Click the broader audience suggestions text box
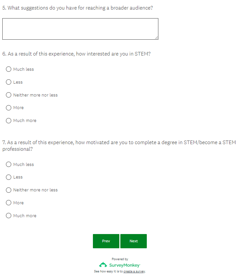This screenshot has height=280, width=244. pyautogui.click(x=80, y=29)
